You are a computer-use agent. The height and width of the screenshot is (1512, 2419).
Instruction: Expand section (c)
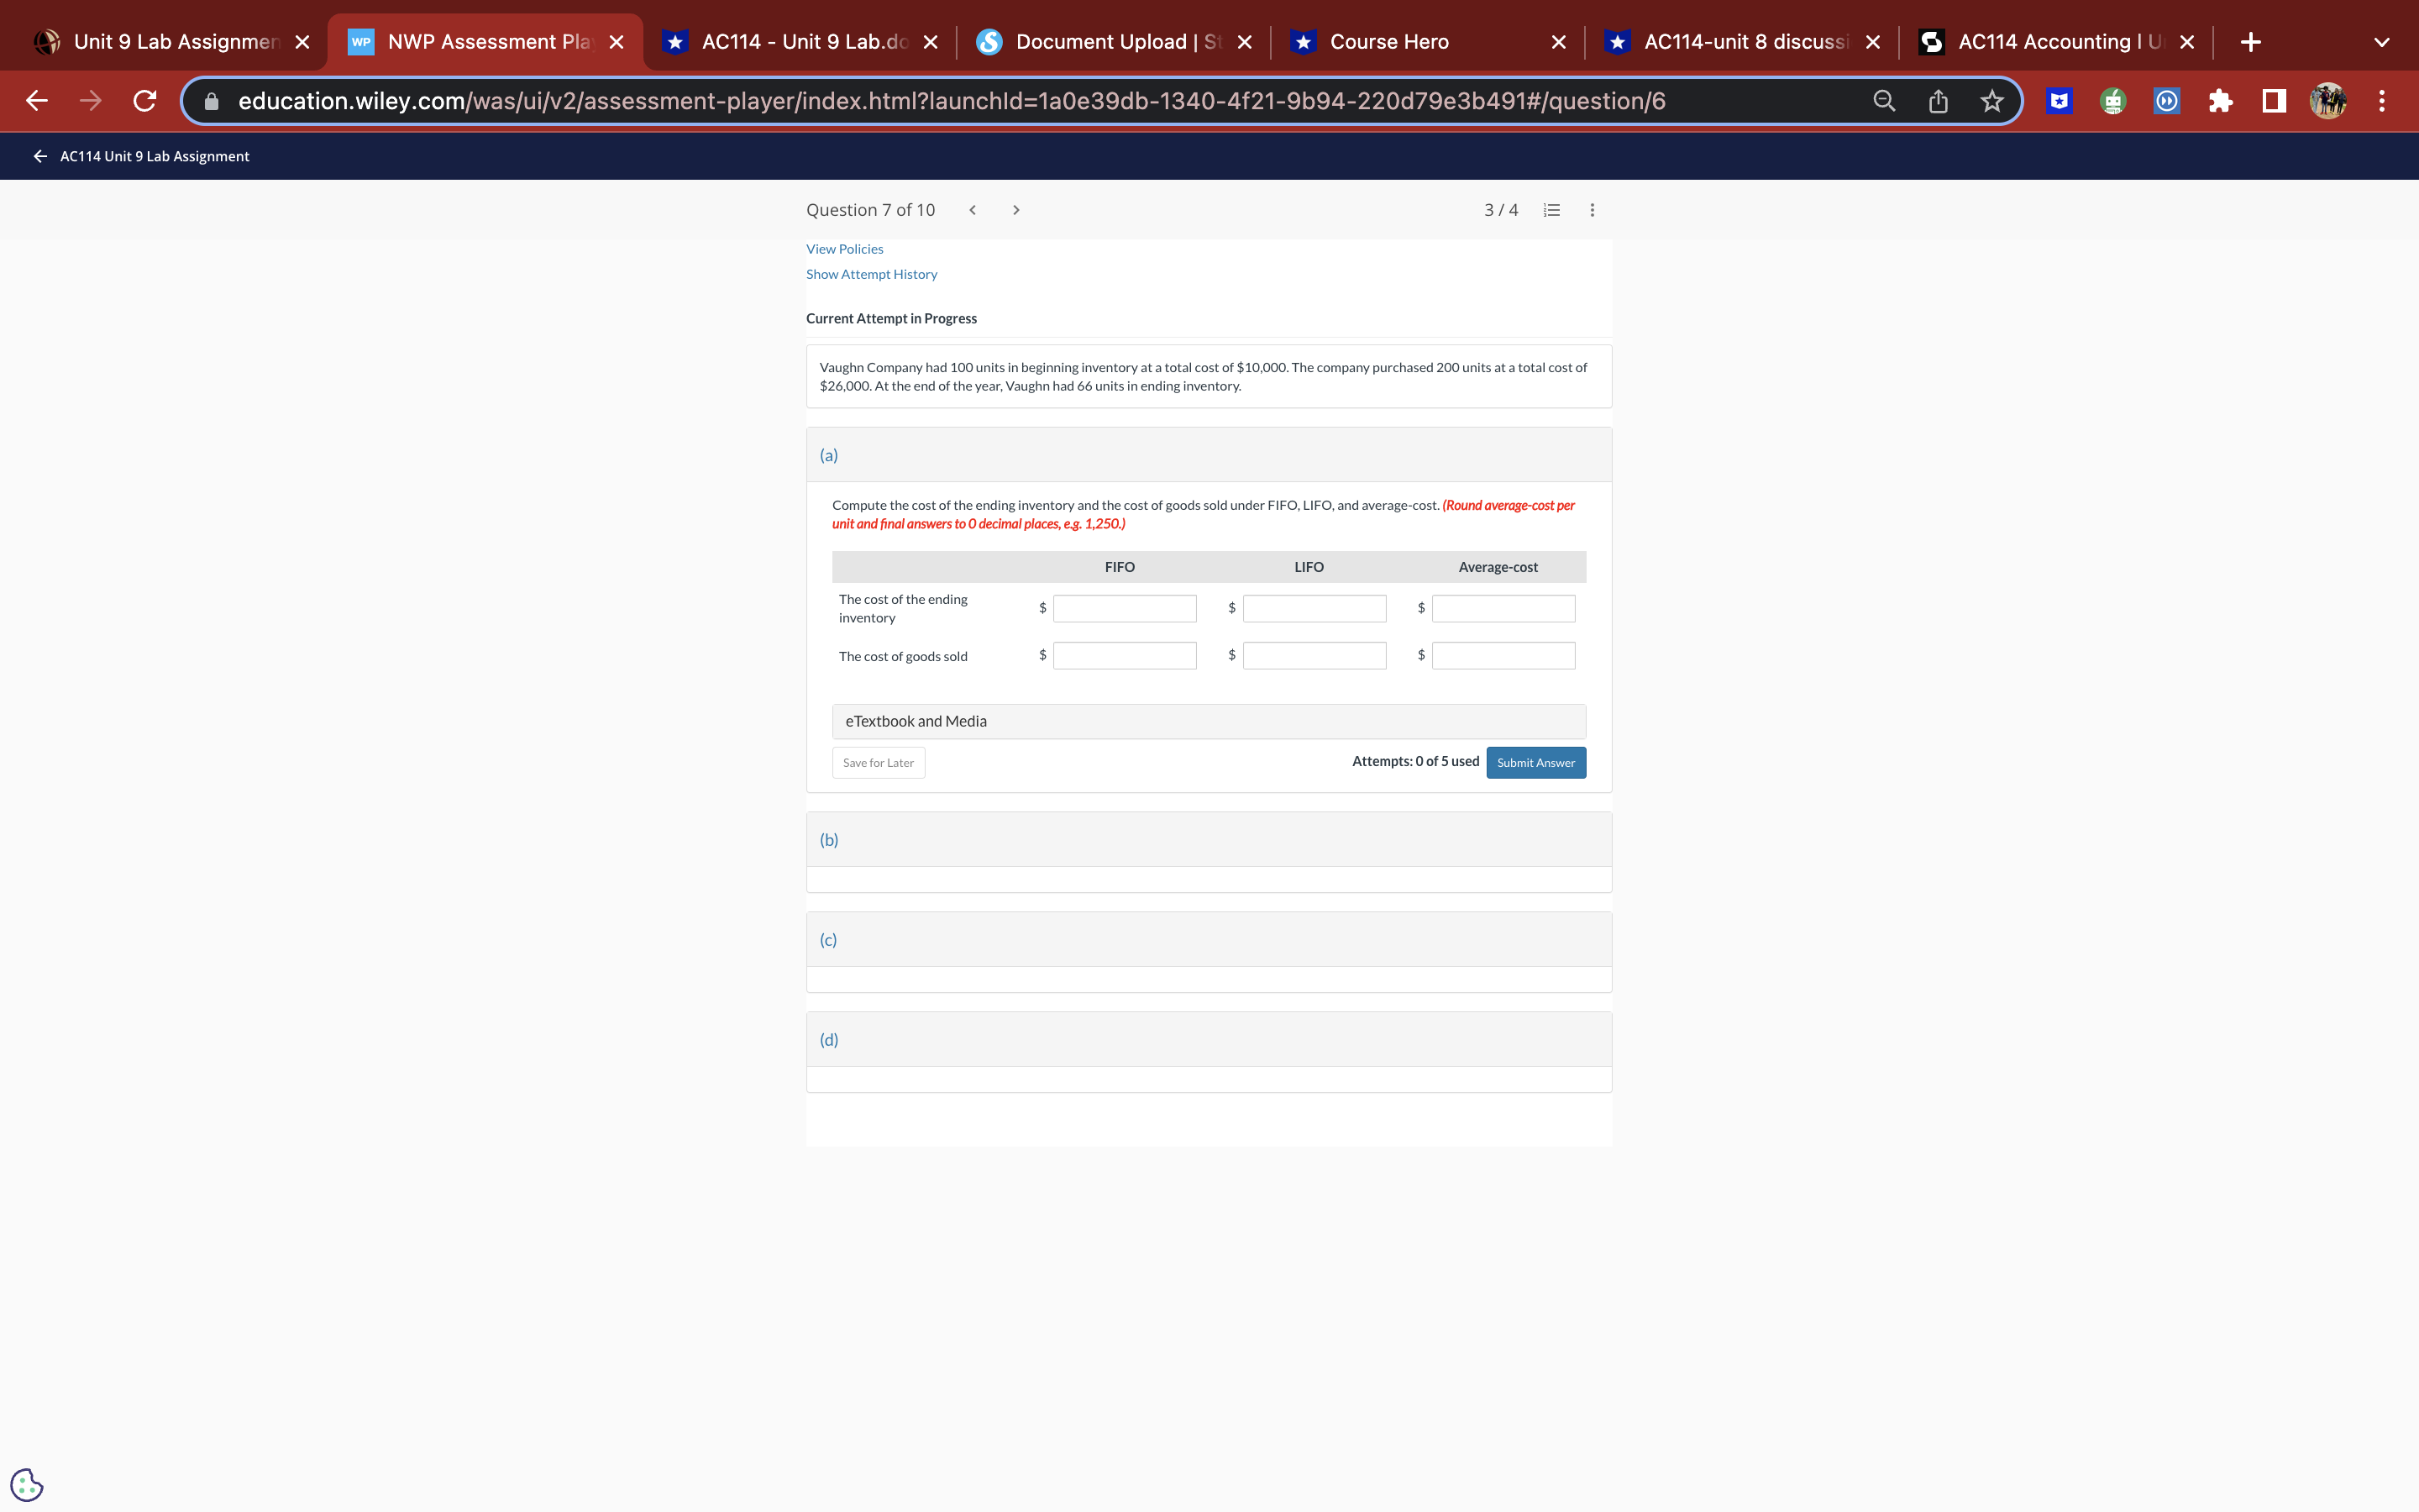click(x=829, y=940)
